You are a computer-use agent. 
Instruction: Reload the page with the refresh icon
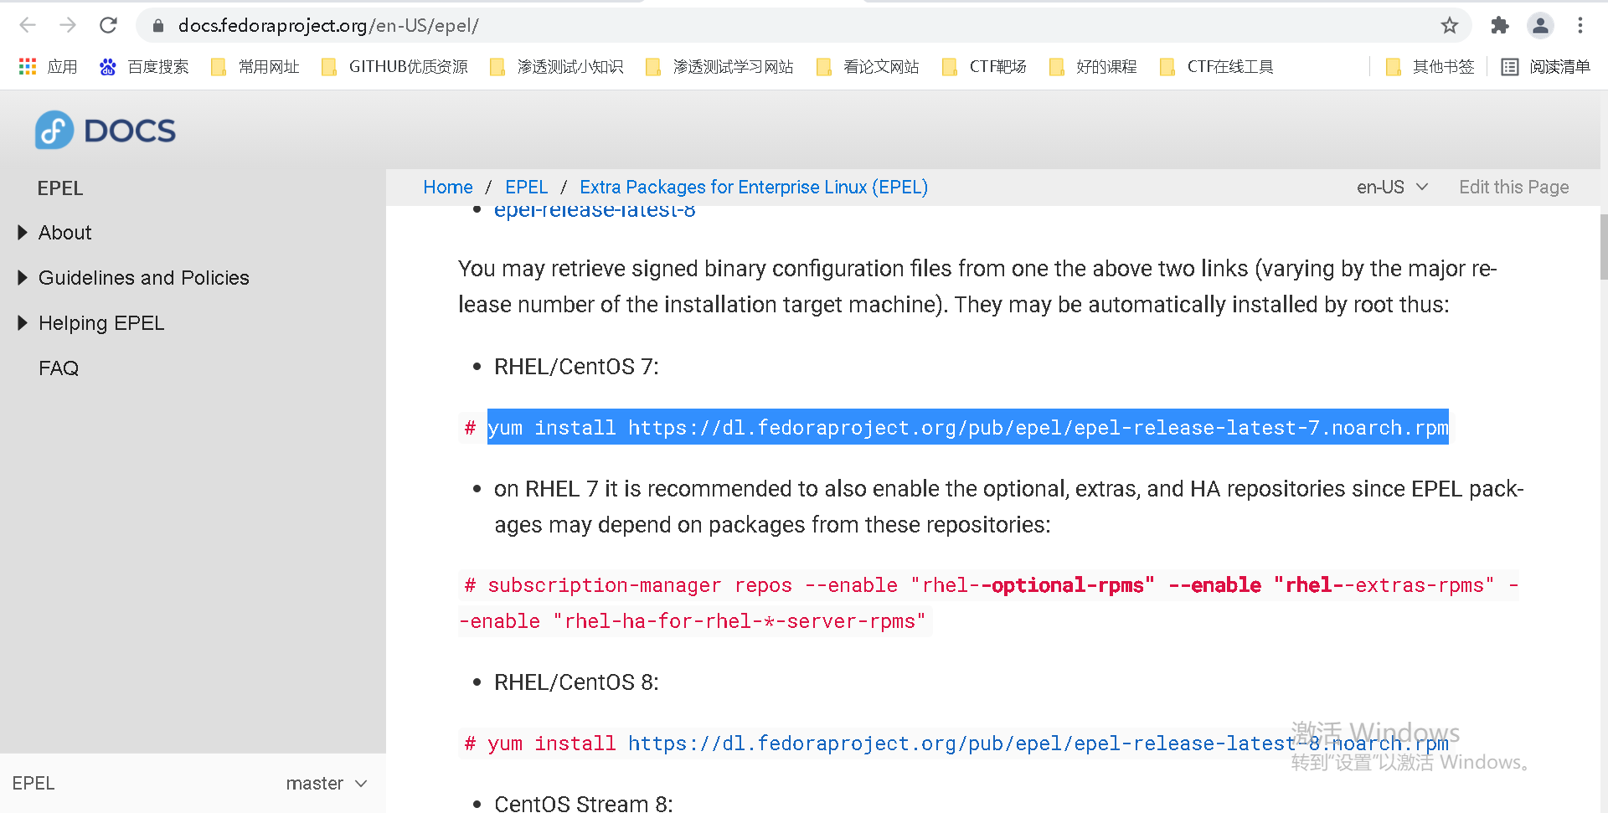click(x=108, y=25)
